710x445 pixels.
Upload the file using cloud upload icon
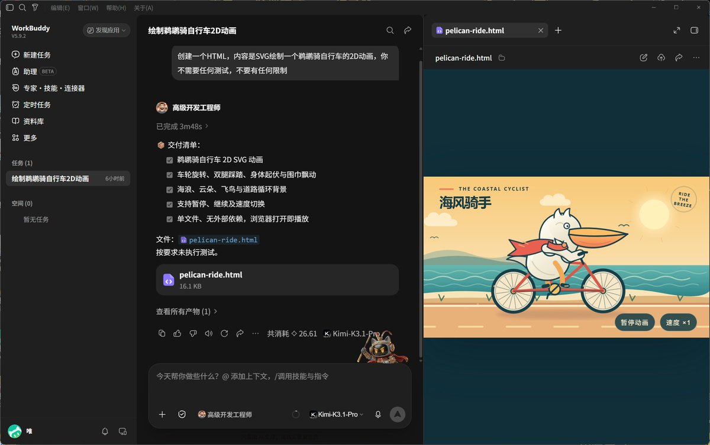(x=661, y=57)
